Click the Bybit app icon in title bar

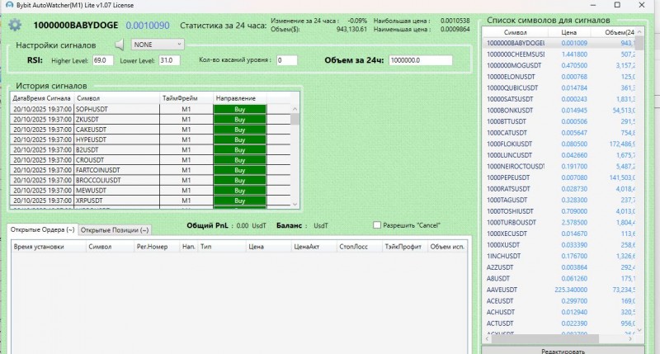(x=9, y=5)
